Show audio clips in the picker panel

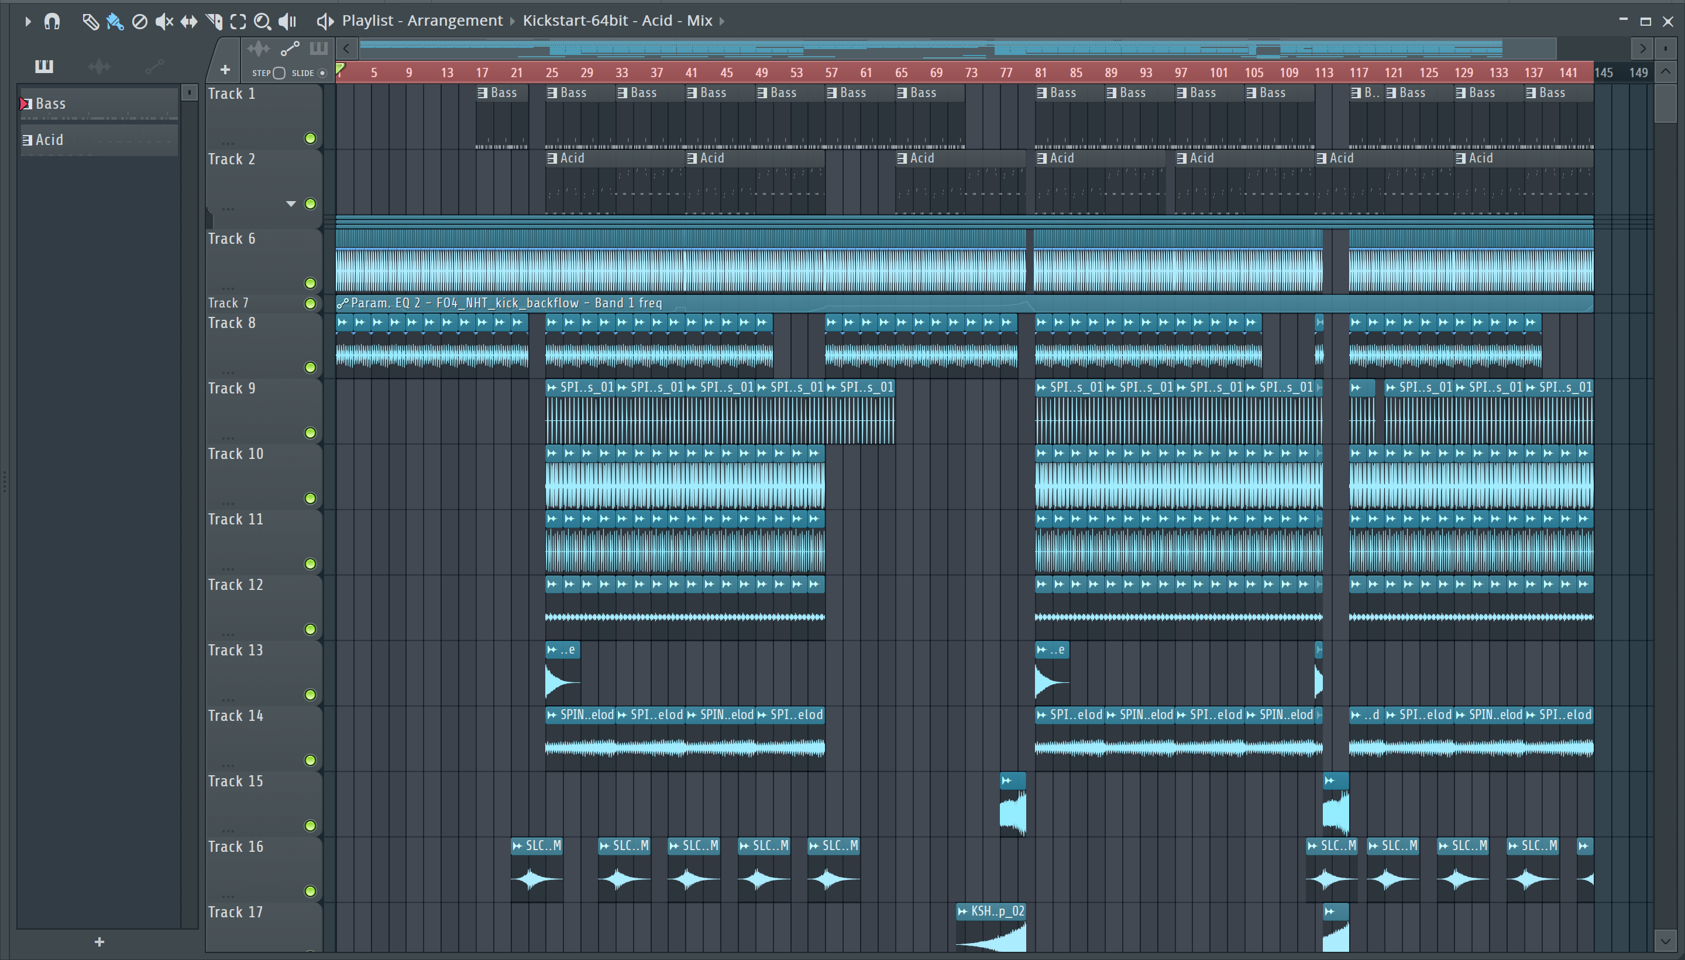click(x=99, y=66)
